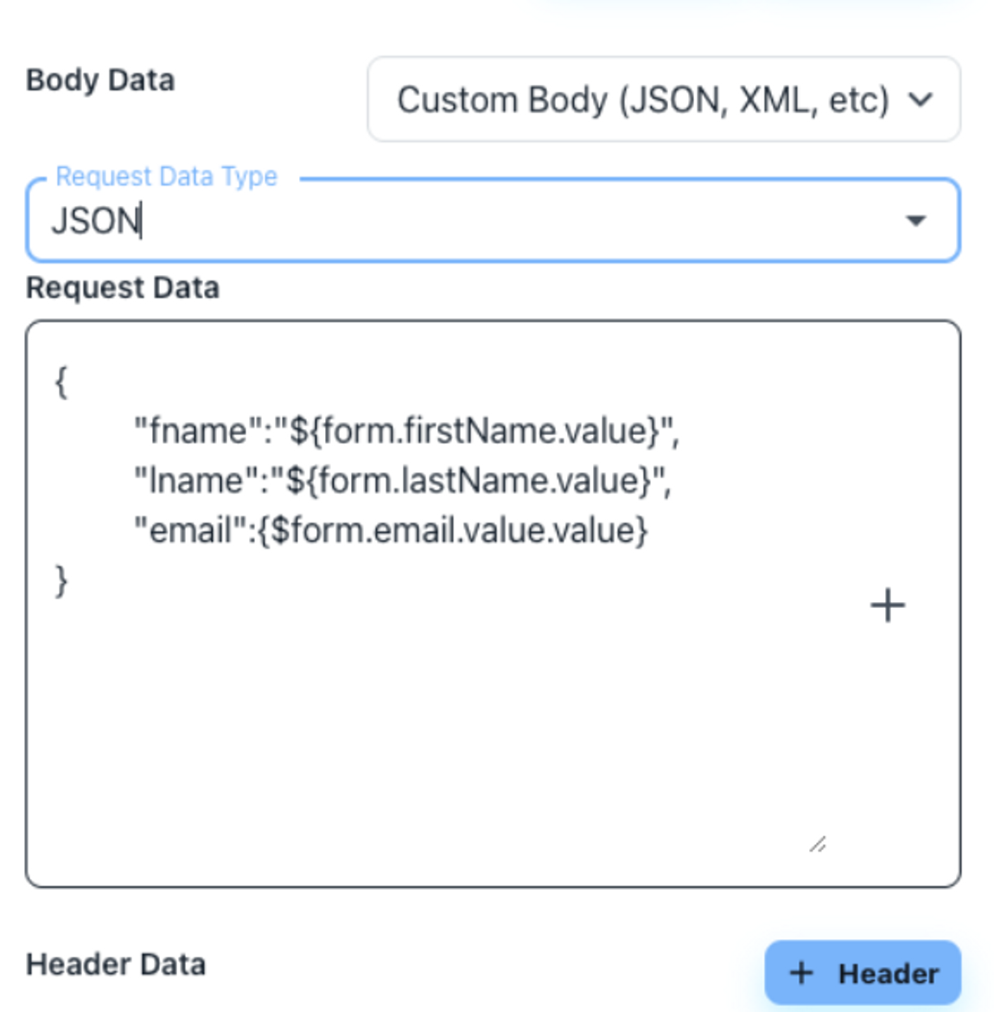This screenshot has height=1012, width=994.
Task: Click the closing curly brace in Request Data
Action: coord(61,580)
